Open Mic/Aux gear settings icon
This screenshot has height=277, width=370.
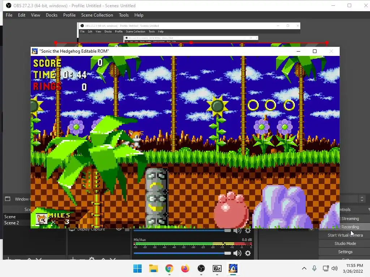(x=248, y=253)
